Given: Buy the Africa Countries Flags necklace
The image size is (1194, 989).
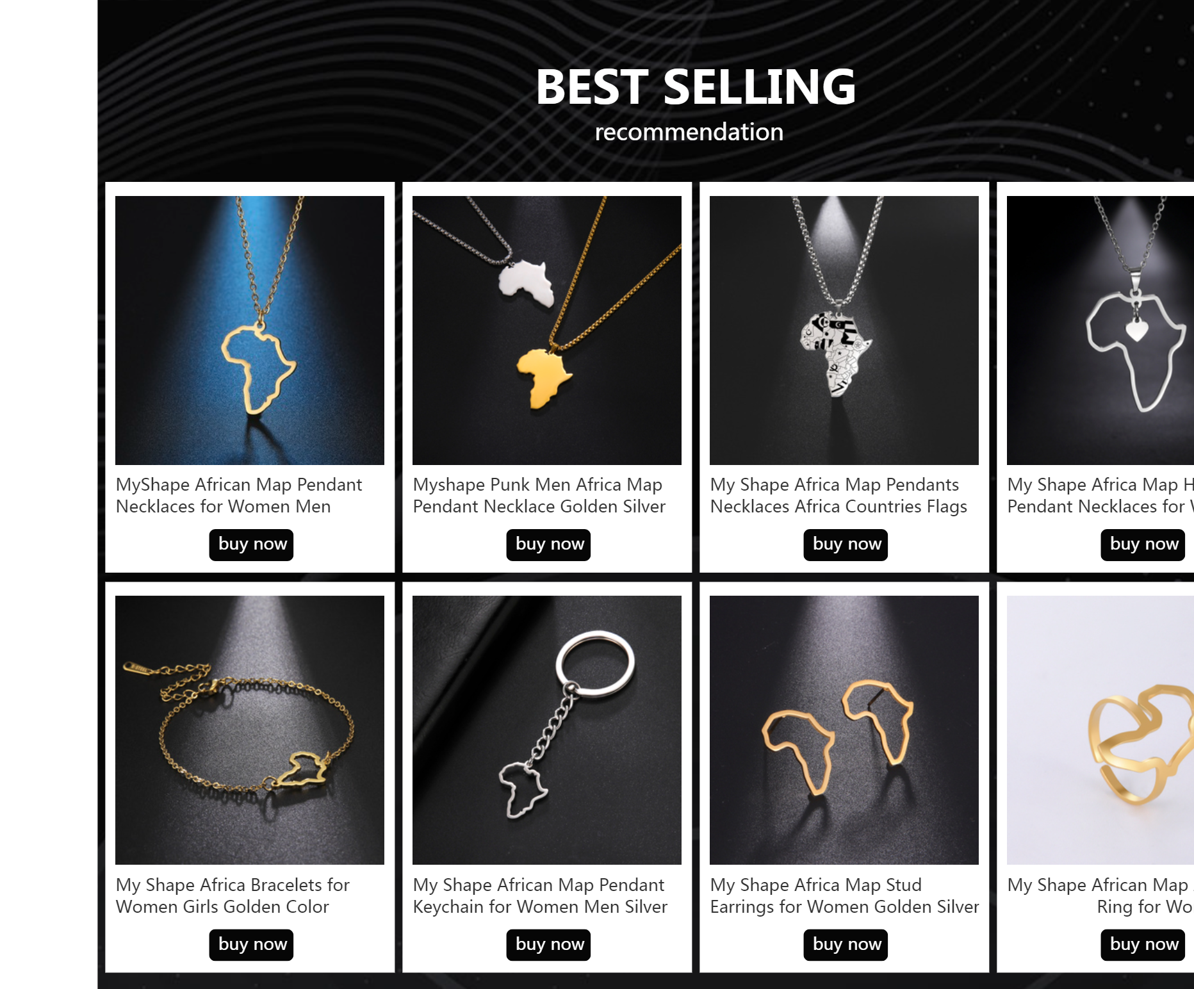Looking at the screenshot, I should 846,544.
